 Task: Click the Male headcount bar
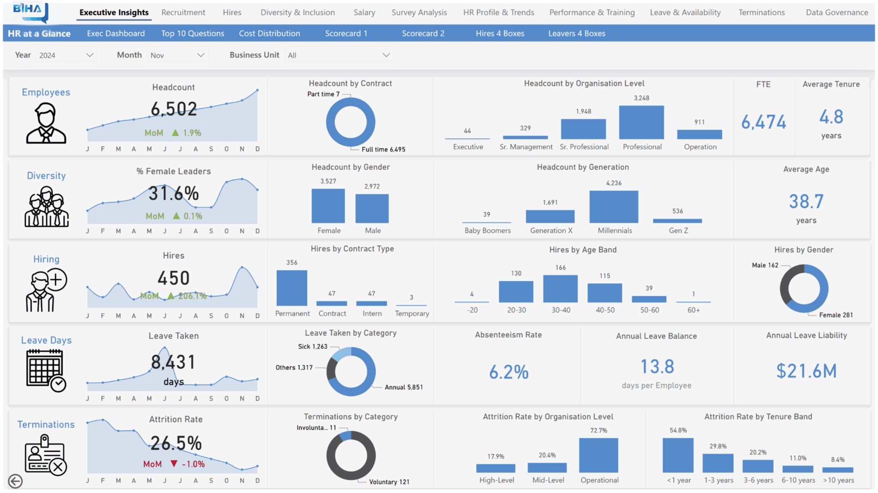click(x=372, y=208)
